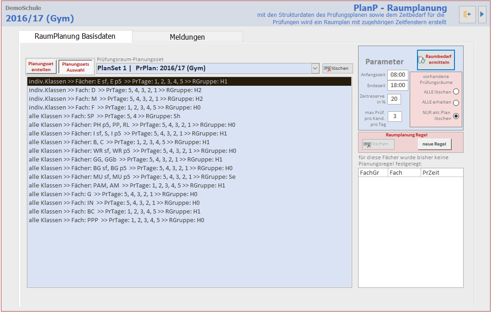The width and height of the screenshot is (491, 312).
Task: Select the ALLE erhalten radio option
Action: [x=455, y=103]
